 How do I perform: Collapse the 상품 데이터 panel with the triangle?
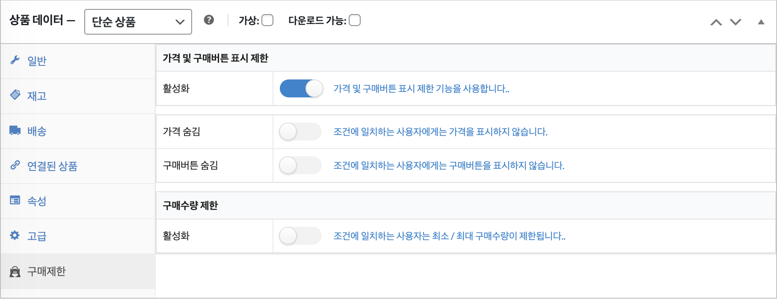coord(761,22)
